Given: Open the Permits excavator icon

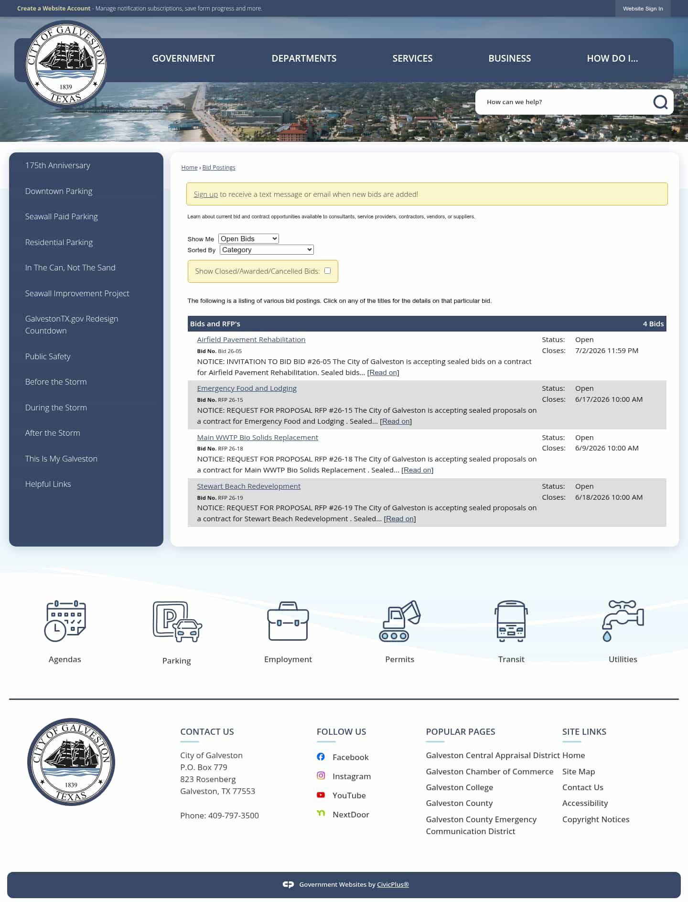Looking at the screenshot, I should 400,621.
